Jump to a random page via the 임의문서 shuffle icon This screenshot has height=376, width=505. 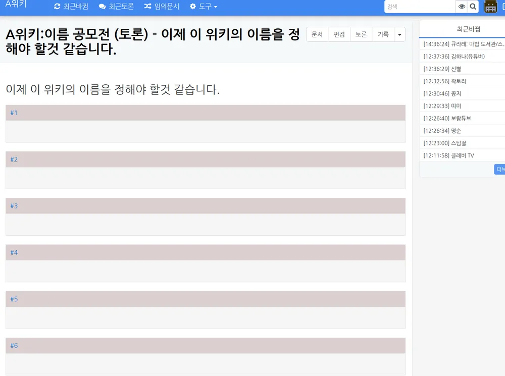click(x=147, y=7)
